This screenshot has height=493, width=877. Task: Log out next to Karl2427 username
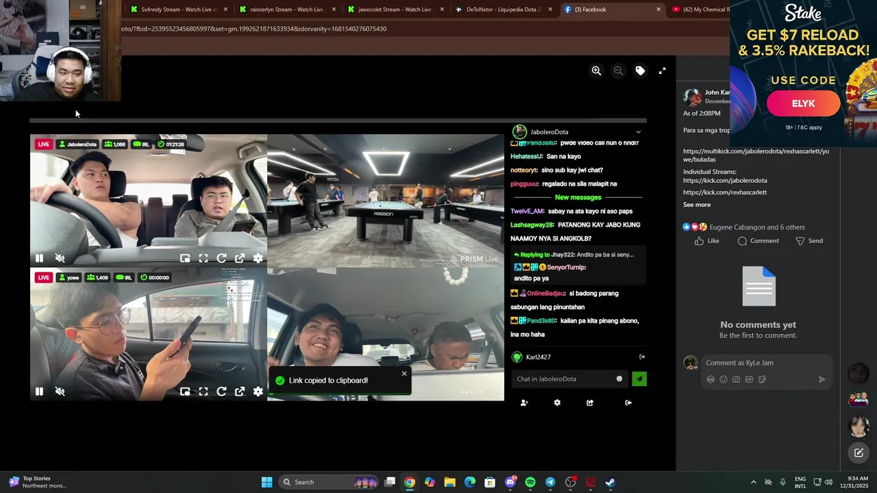click(x=642, y=357)
